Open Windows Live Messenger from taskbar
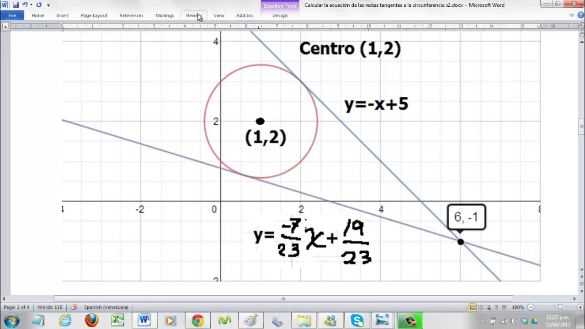This screenshot has width=585, height=329. 330,321
